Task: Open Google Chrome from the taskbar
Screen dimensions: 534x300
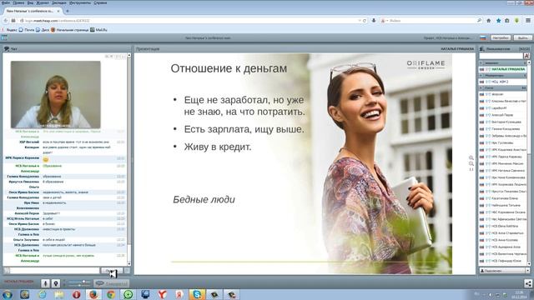Action: click(x=111, y=294)
